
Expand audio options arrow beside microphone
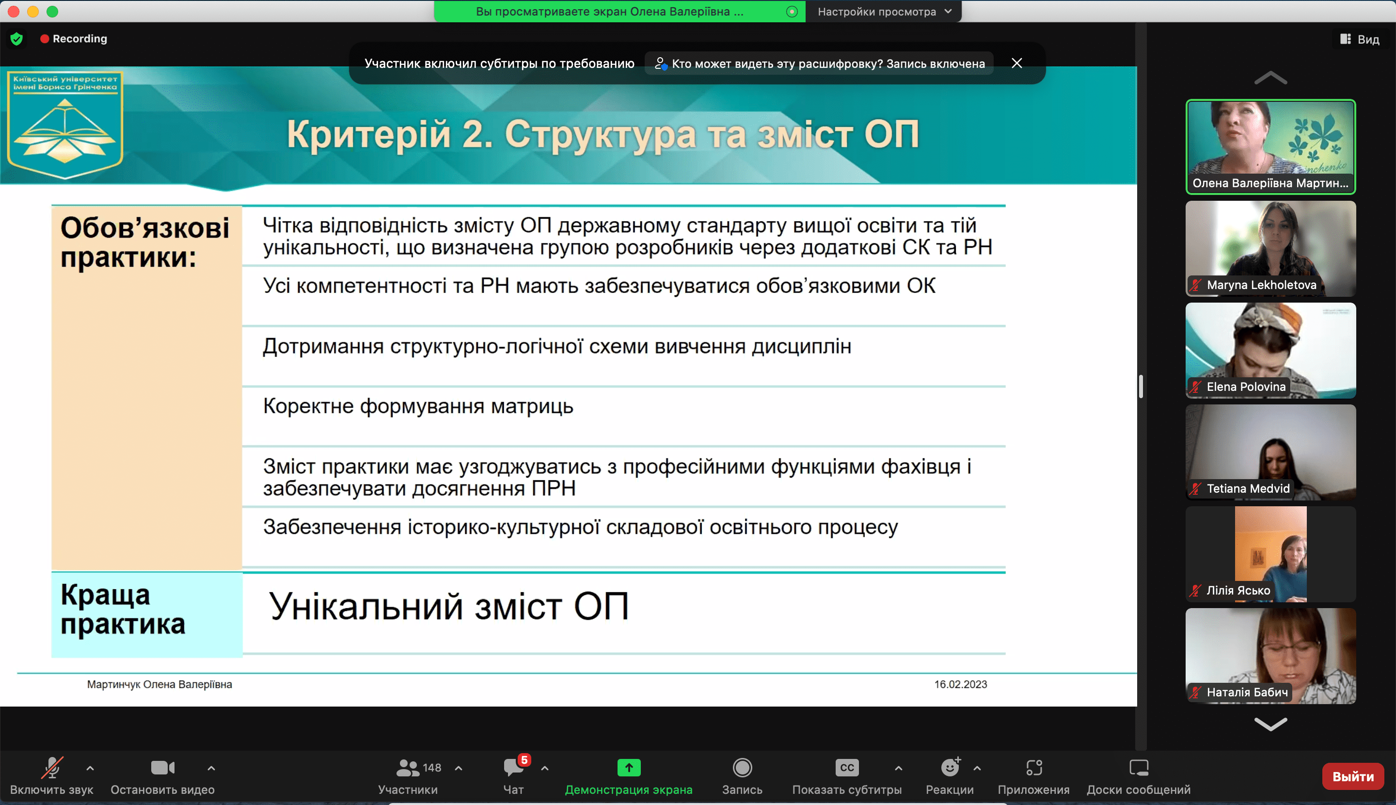(90, 768)
